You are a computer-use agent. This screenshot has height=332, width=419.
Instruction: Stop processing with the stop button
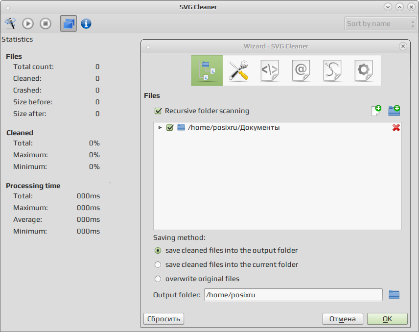click(46, 24)
